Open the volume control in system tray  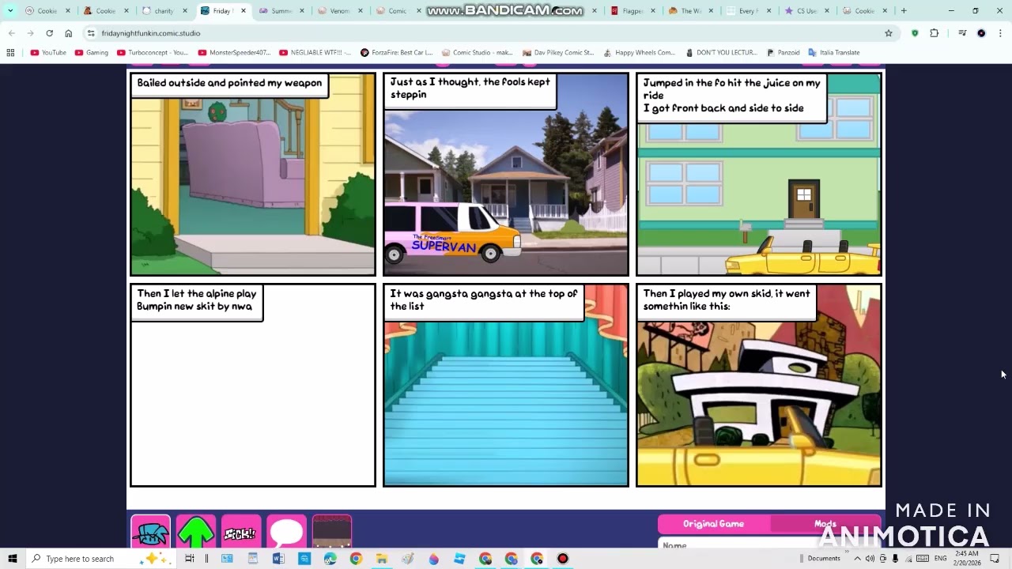point(870,559)
